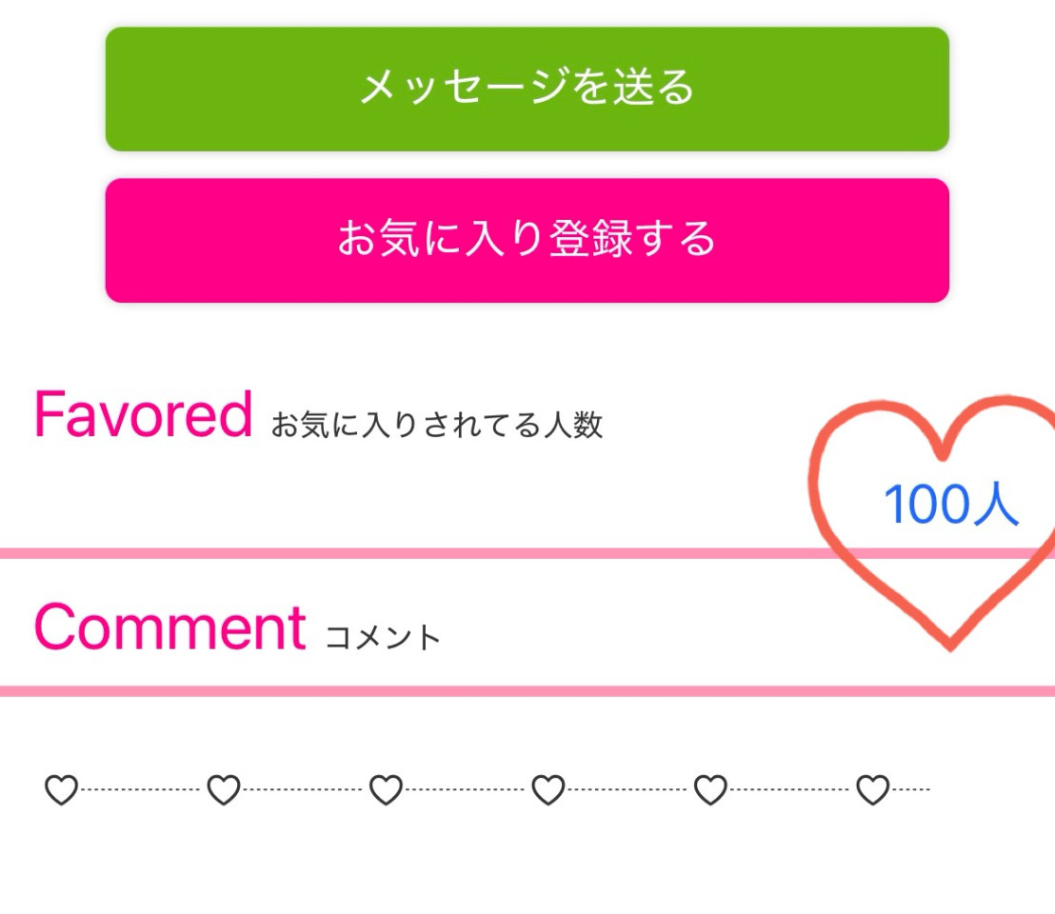This screenshot has width=1055, height=914.
Task: Click dotted line between third and fourth hearts
Action: [467, 789]
